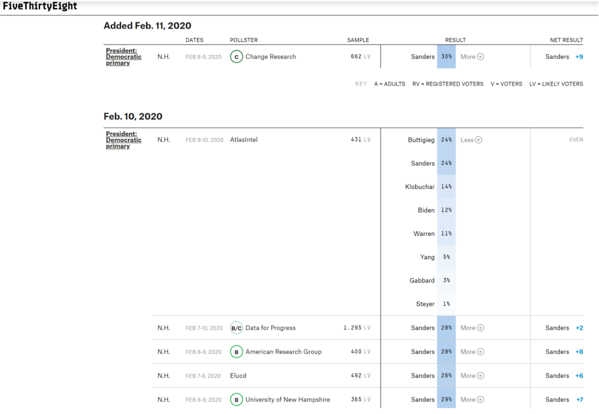
Task: Click the Added Feb. 11, 2020 heading
Action: pos(147,25)
